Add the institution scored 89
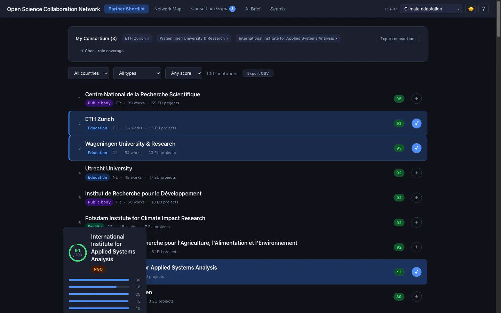 click(x=416, y=297)
